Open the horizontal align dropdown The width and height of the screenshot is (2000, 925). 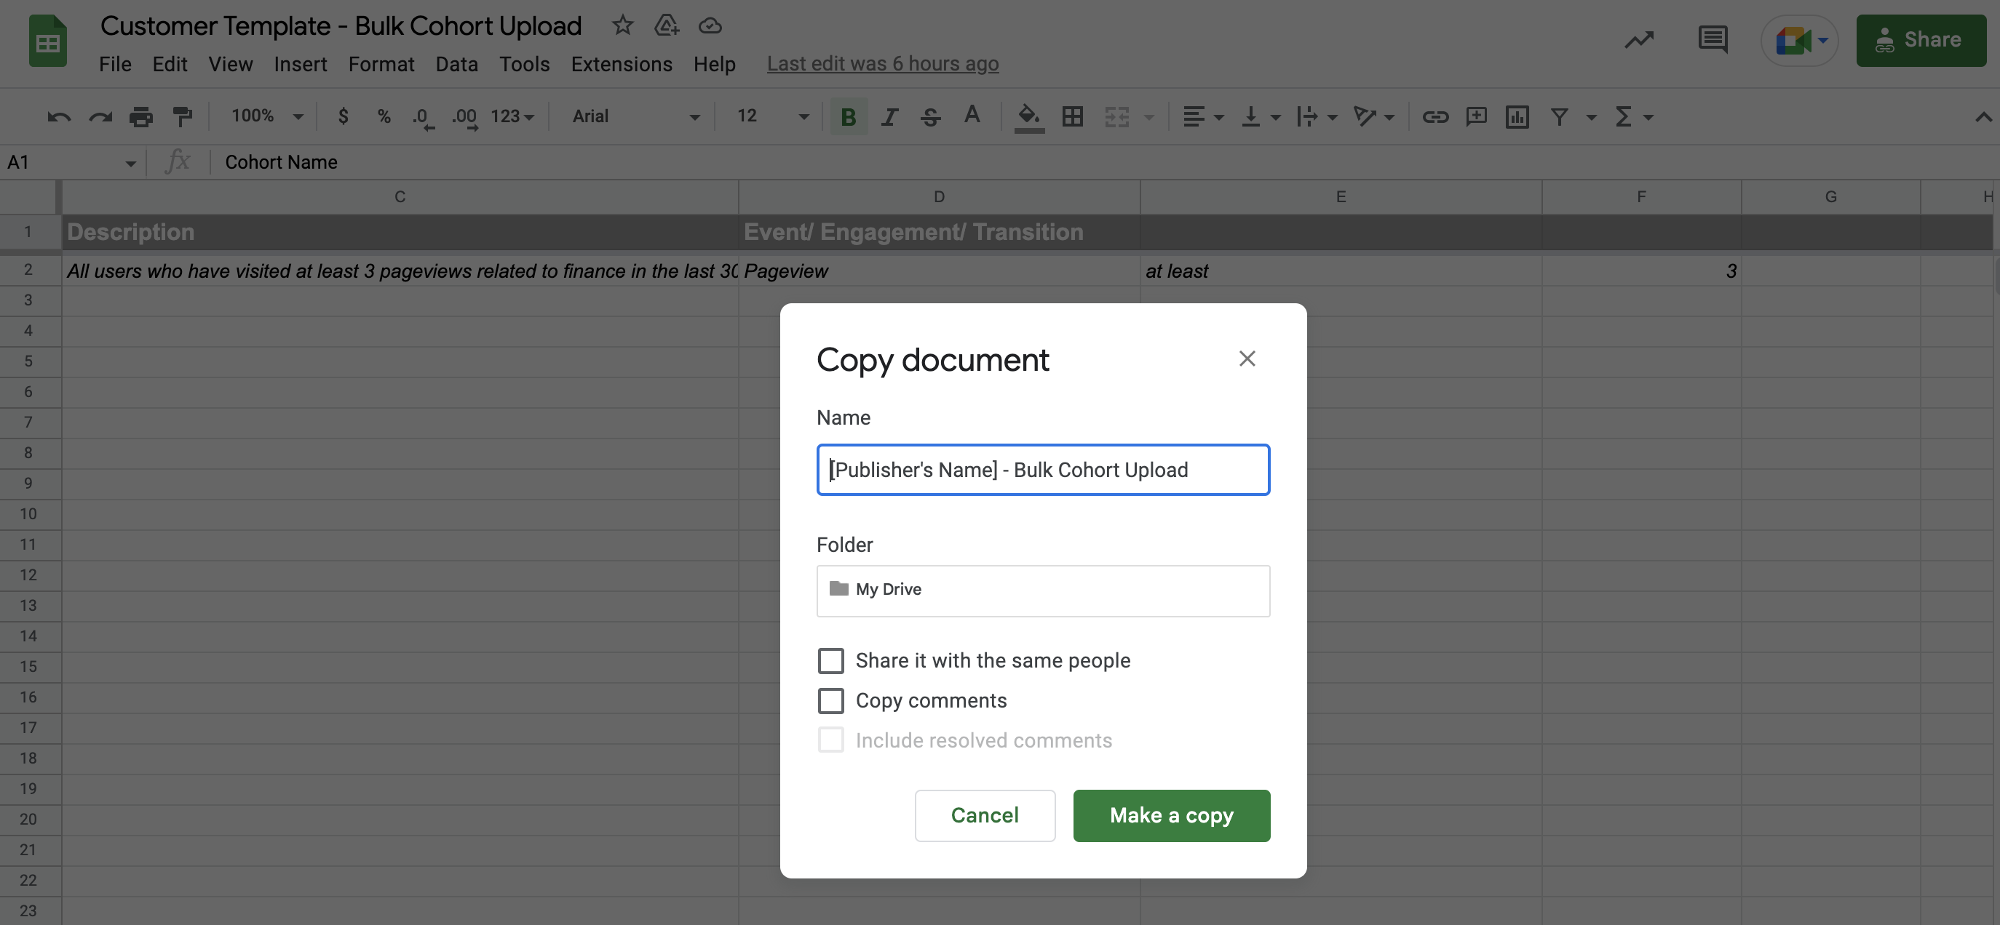[x=1202, y=116]
